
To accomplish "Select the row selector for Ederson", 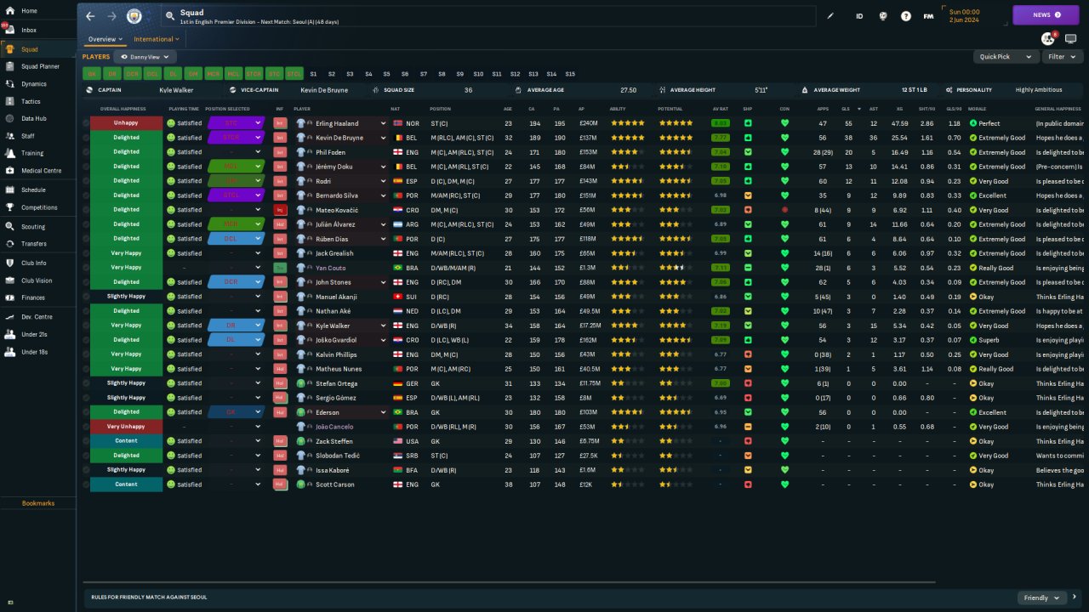I will (86, 412).
